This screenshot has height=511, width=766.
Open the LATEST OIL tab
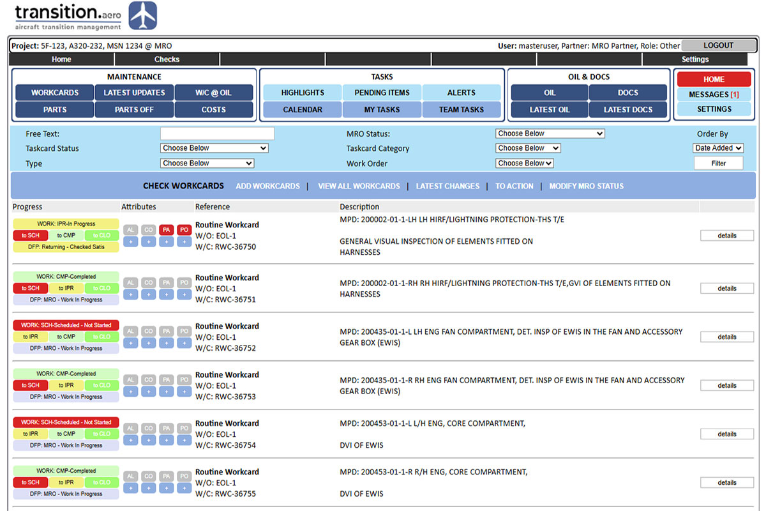[x=550, y=110]
